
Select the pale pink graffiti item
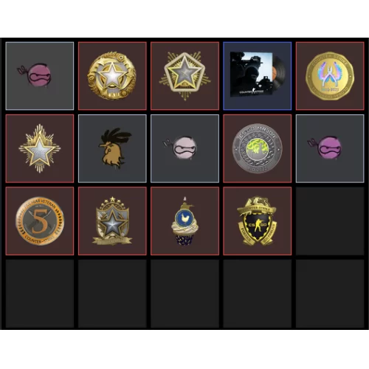point(184,148)
